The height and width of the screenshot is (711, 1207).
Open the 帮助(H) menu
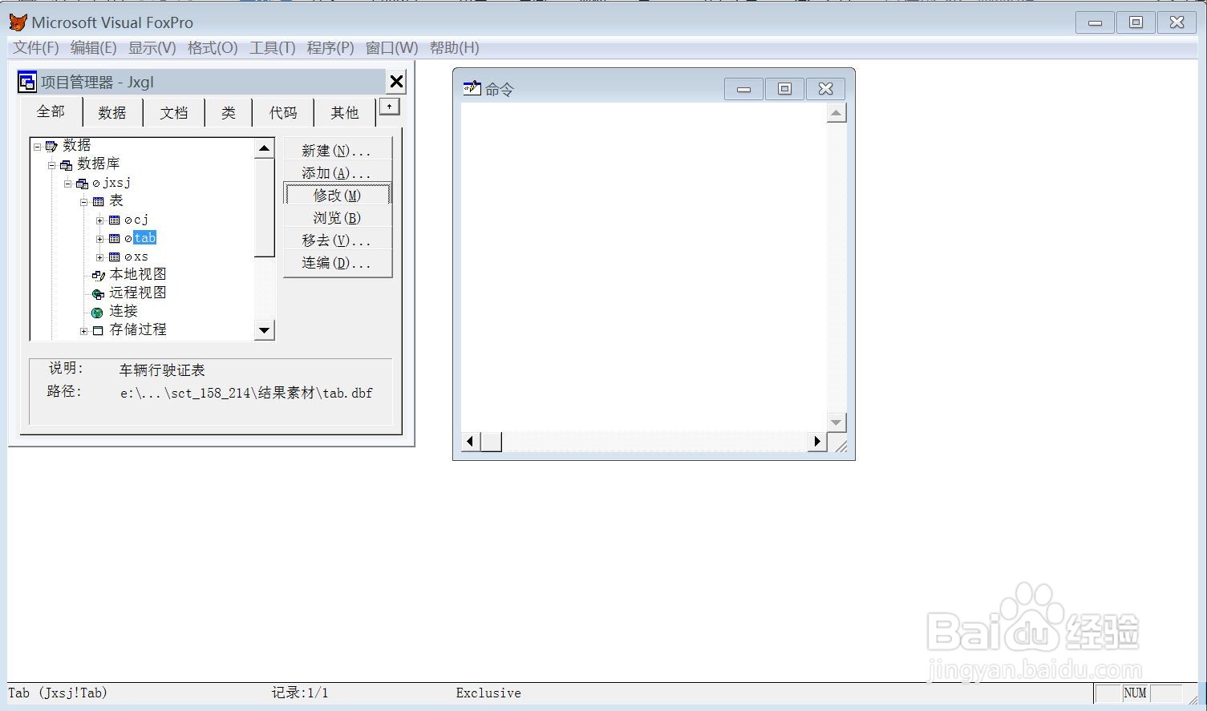[455, 48]
